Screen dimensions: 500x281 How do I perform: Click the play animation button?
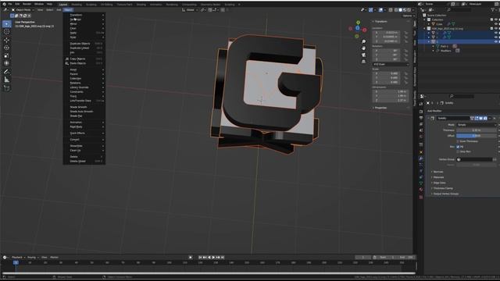click(x=213, y=258)
